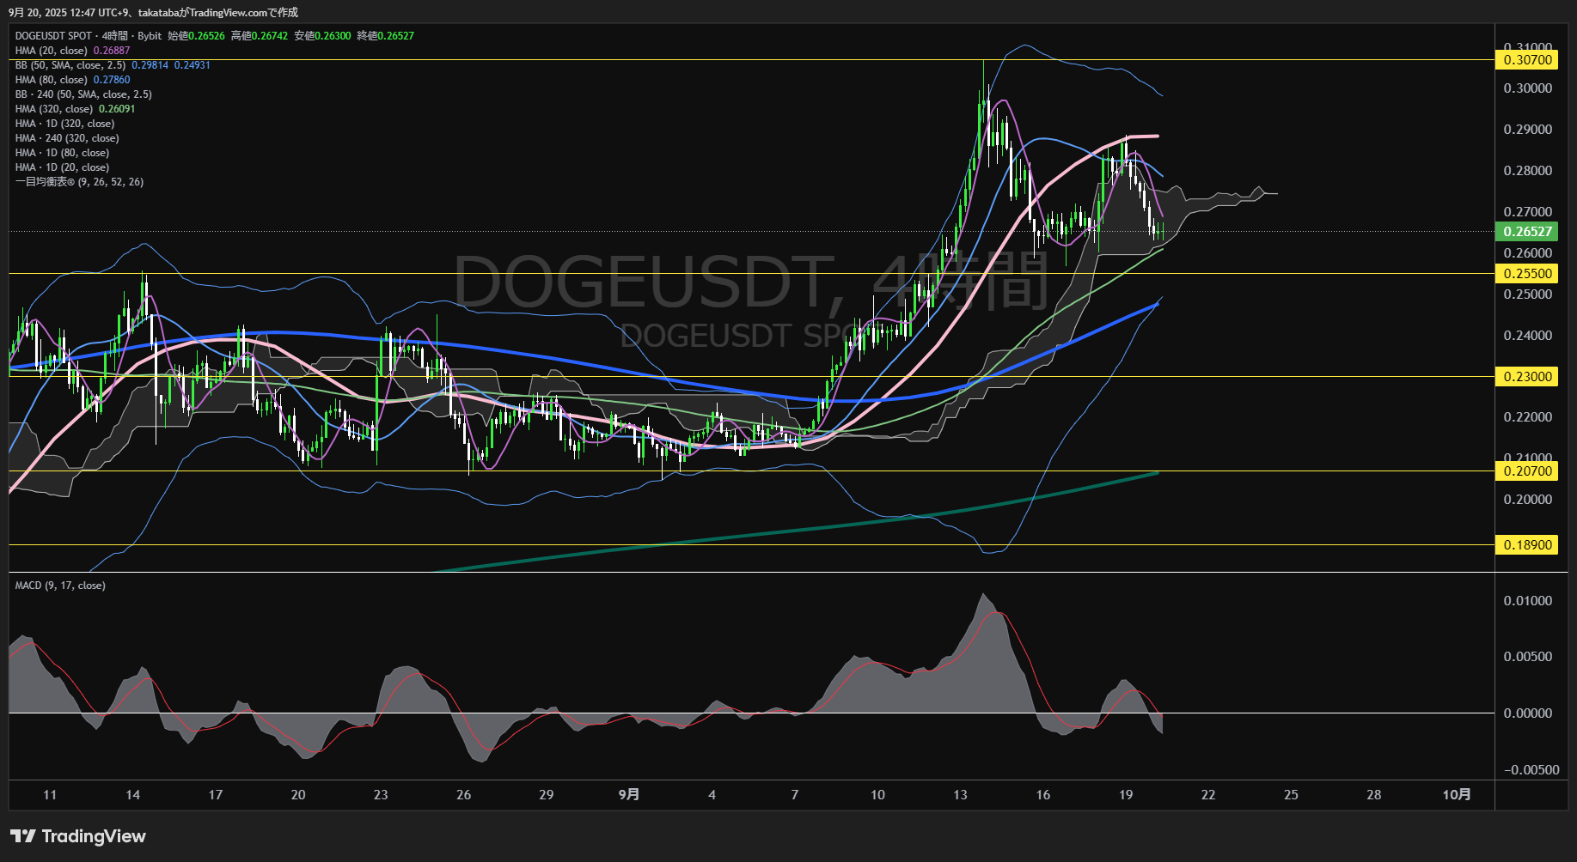Click the HMA (20, close) legend entry
Viewport: 1577px width, 862px height.
point(52,51)
